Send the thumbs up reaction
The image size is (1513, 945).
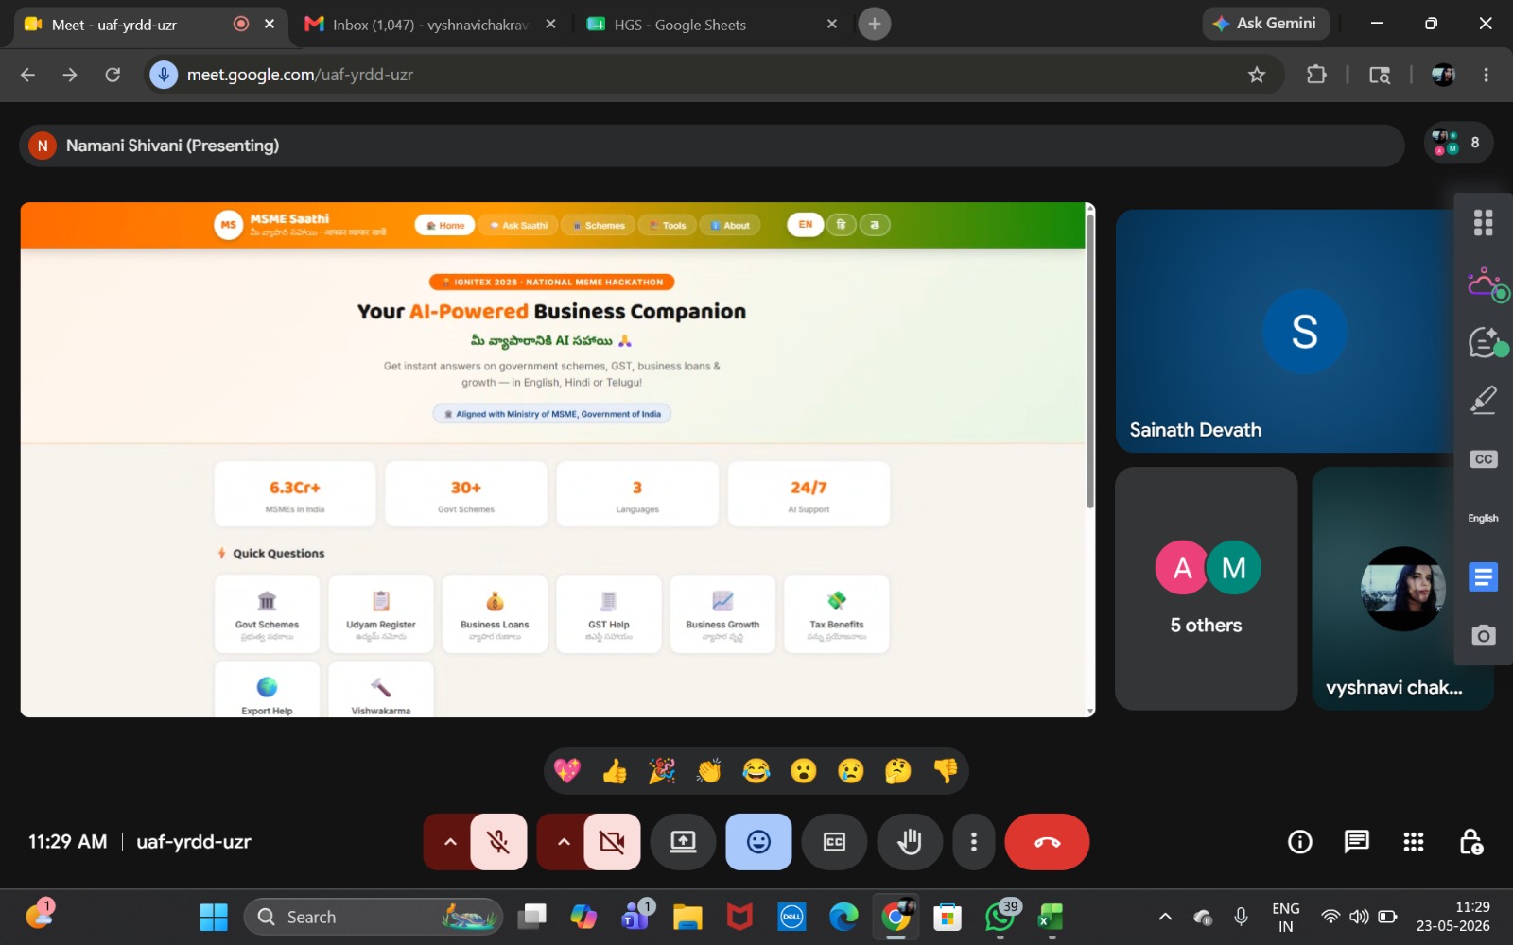(x=615, y=771)
